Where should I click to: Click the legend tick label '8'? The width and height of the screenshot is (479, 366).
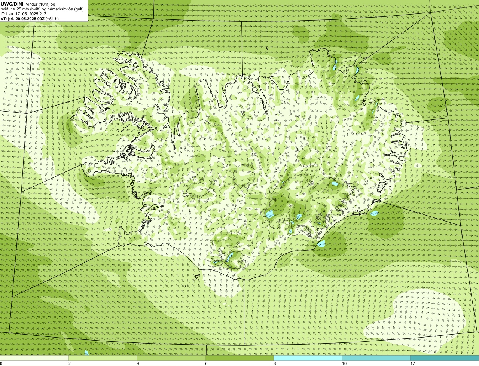(274, 363)
